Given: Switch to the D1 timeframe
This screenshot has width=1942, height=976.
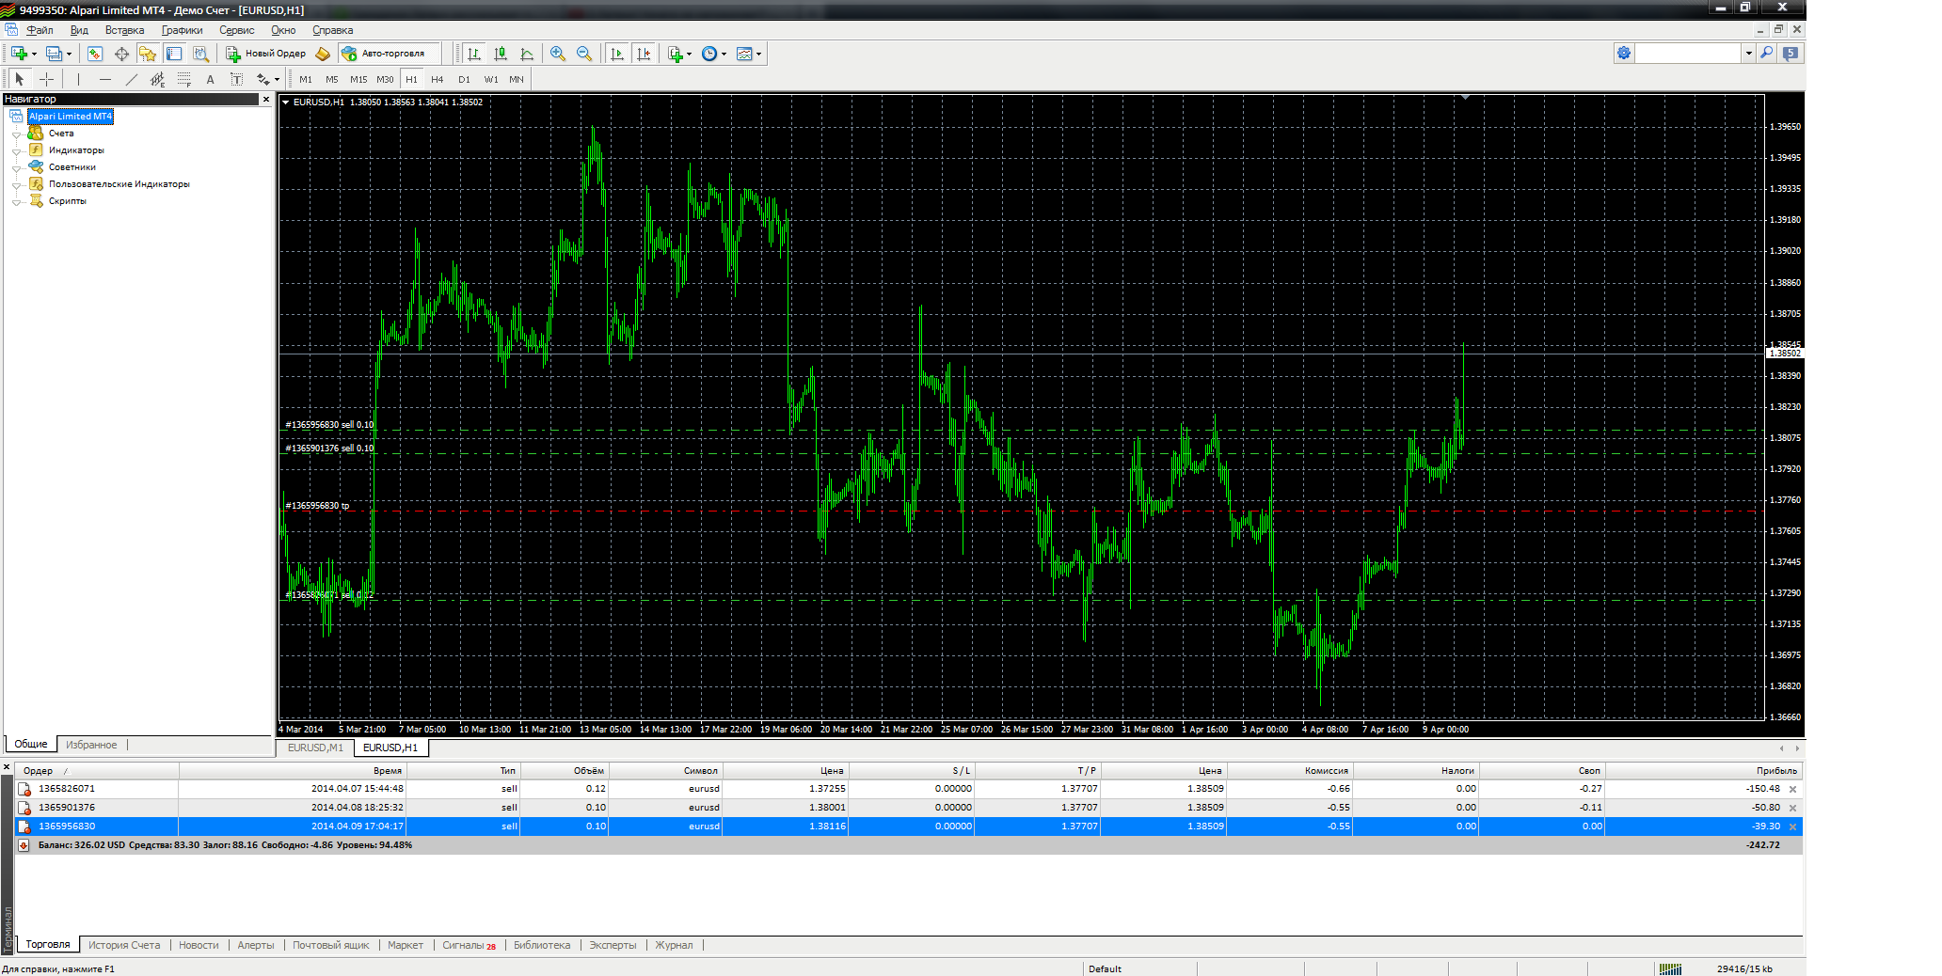Looking at the screenshot, I should pos(464,79).
